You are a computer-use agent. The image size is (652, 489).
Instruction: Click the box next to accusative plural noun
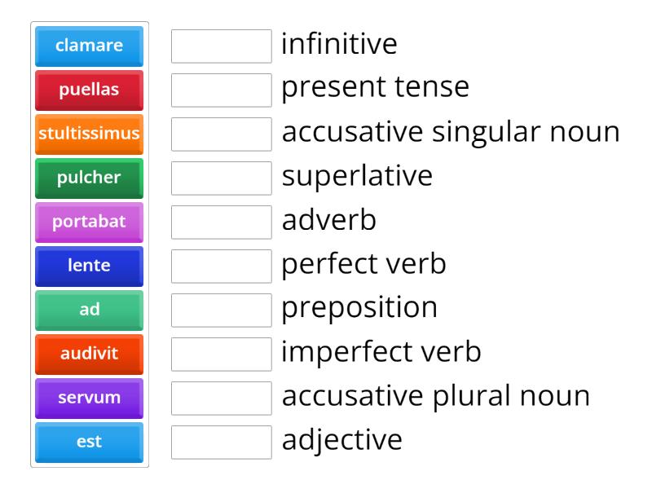click(222, 398)
